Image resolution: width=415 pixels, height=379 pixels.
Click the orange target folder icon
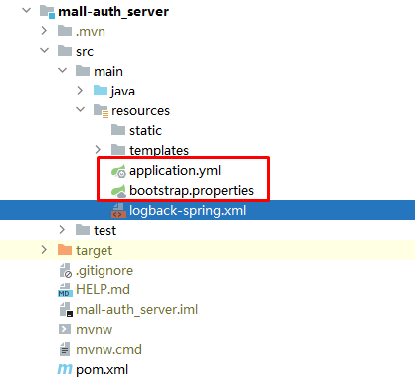pyautogui.click(x=65, y=250)
